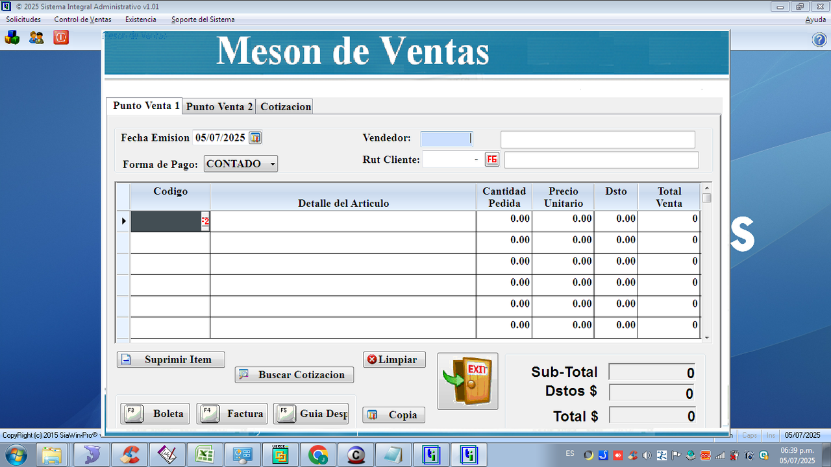Open Help via the question mark icon
The height and width of the screenshot is (467, 831).
coord(819,40)
